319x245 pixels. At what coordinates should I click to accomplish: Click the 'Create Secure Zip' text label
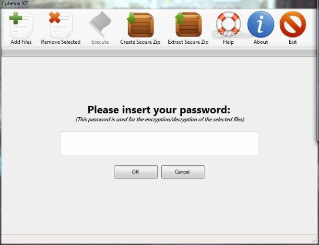[x=140, y=42]
